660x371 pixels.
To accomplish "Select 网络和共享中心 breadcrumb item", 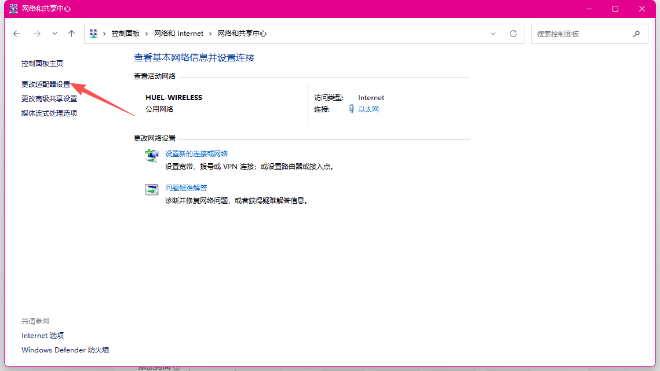I will (242, 34).
